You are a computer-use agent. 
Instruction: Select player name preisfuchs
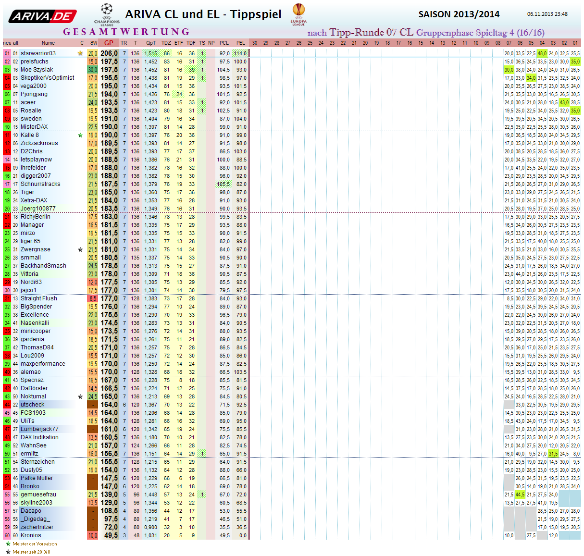click(x=35, y=62)
